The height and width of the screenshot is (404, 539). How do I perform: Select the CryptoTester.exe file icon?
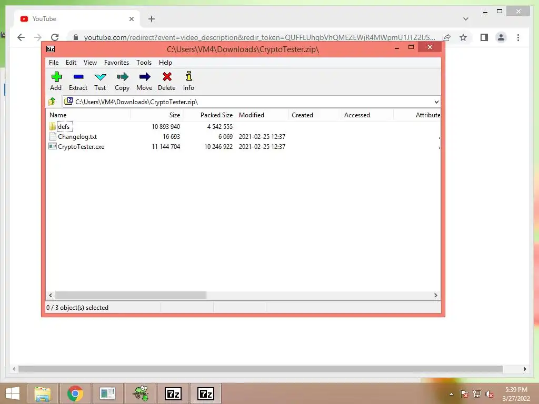click(x=53, y=146)
